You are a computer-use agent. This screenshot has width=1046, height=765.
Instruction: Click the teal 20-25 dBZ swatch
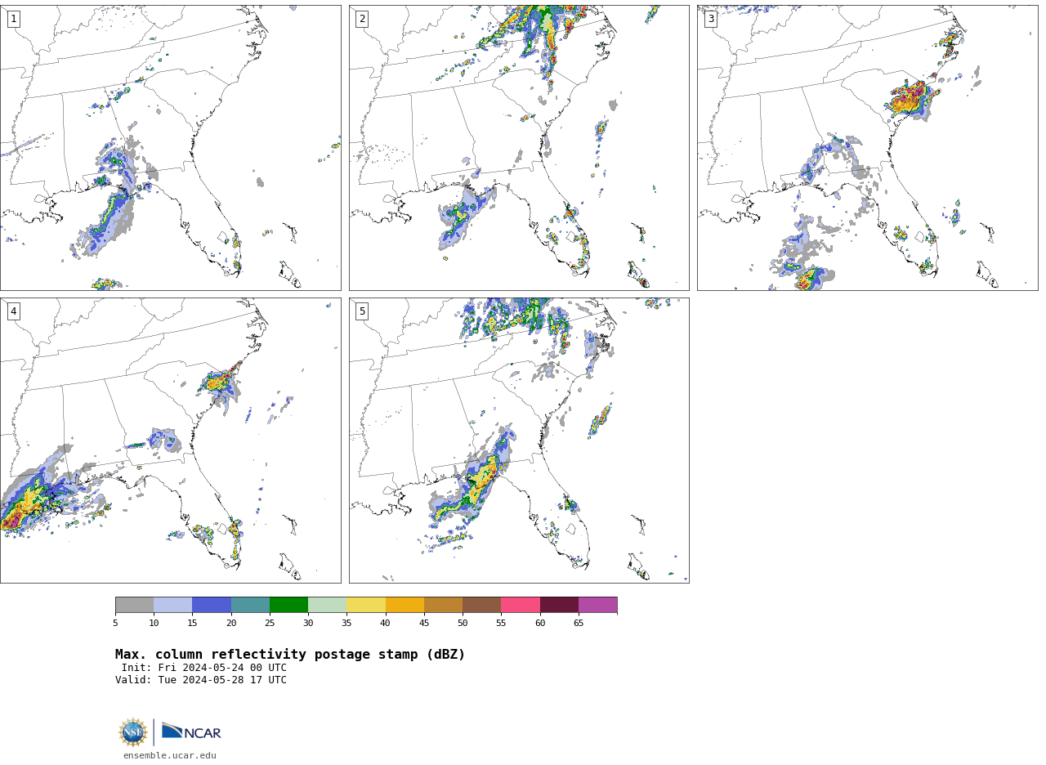click(x=250, y=605)
